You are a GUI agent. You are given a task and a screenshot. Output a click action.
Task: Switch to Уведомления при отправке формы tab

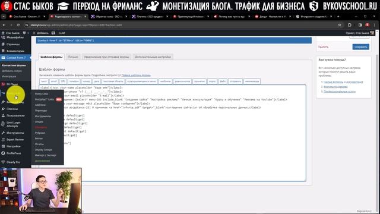tap(106, 57)
